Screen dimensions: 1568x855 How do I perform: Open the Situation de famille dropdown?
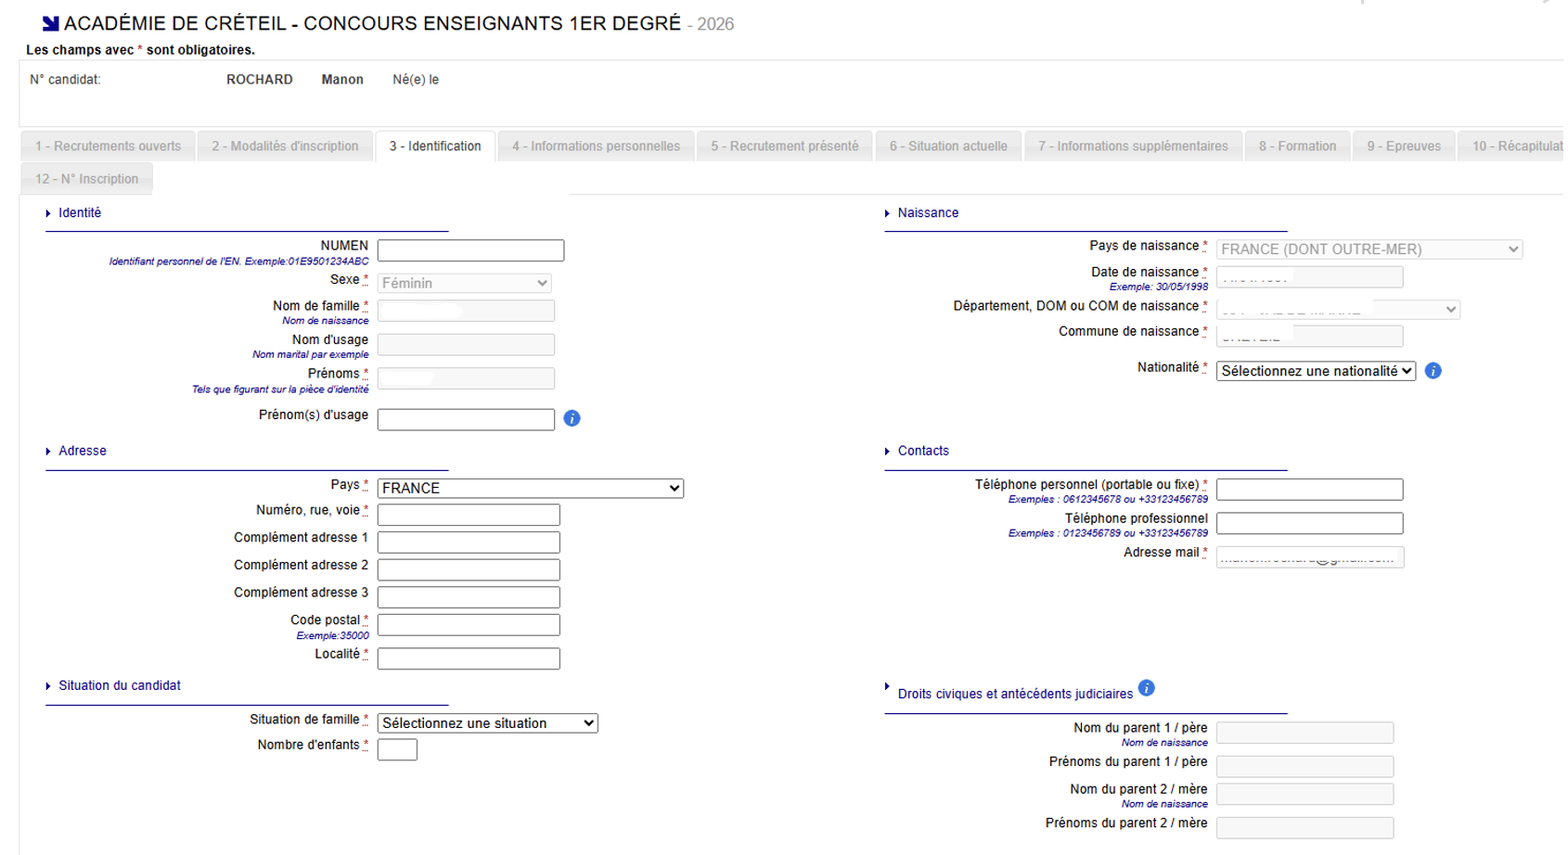(x=487, y=723)
